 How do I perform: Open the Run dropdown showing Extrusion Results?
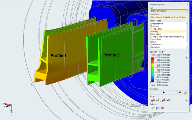coord(169,11)
